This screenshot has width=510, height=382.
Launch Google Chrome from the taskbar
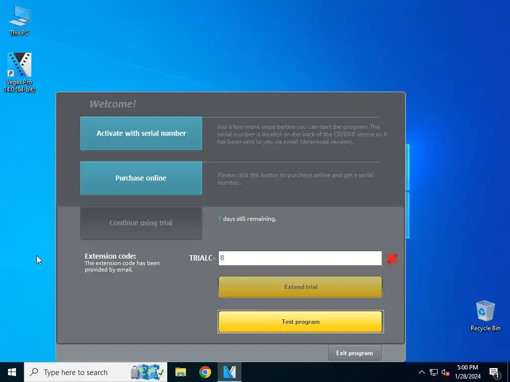[205, 372]
